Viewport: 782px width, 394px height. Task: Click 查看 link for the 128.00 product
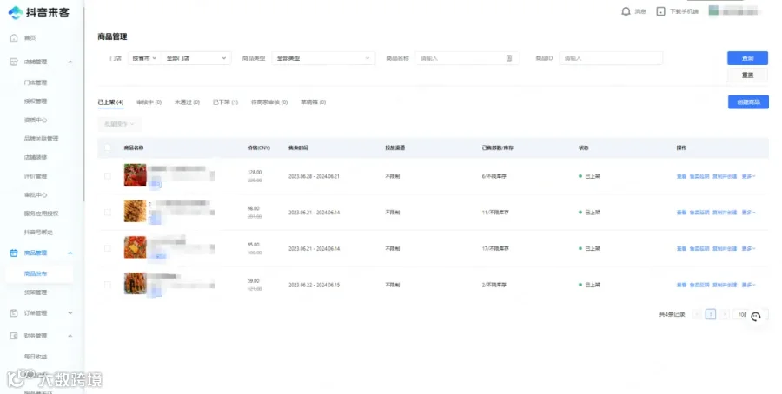[682, 176]
